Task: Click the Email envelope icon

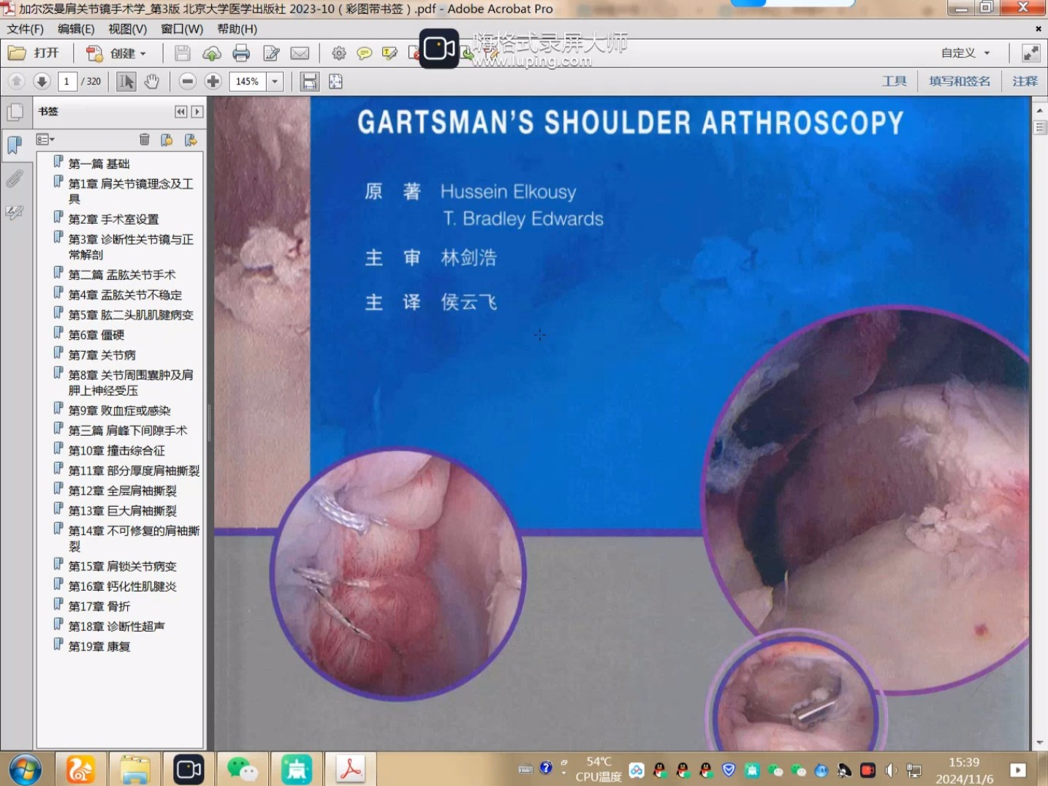Action: (x=300, y=53)
